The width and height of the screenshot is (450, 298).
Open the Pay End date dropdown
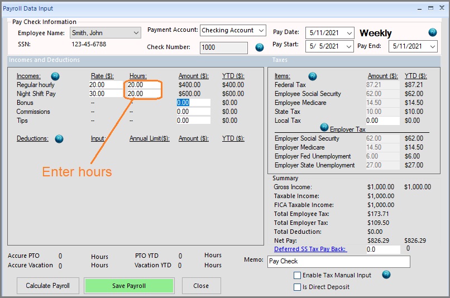432,46
